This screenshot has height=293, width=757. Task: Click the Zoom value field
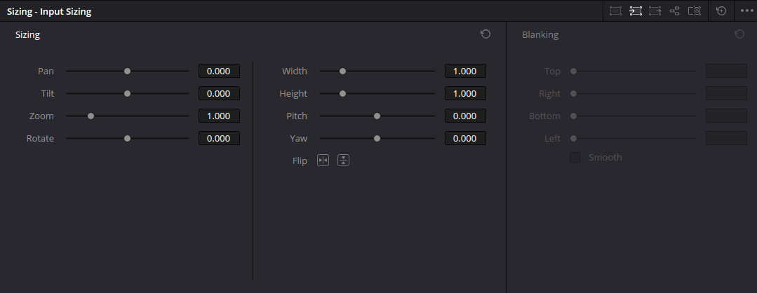(x=219, y=116)
